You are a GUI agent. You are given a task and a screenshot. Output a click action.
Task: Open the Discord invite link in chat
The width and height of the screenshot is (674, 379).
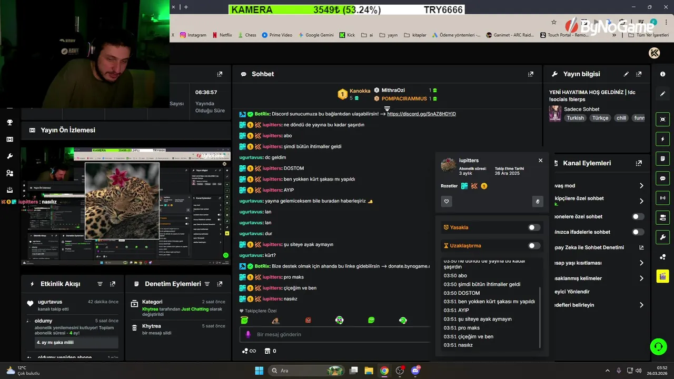(421, 114)
